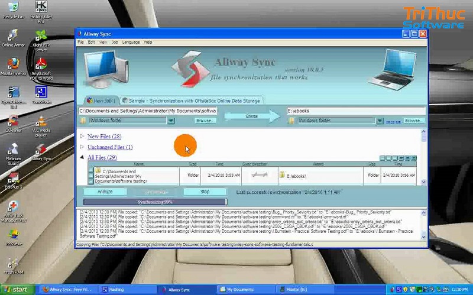473x295 pixels.
Task: Expand the Unchanged Files (1) group
Action: 109,147
